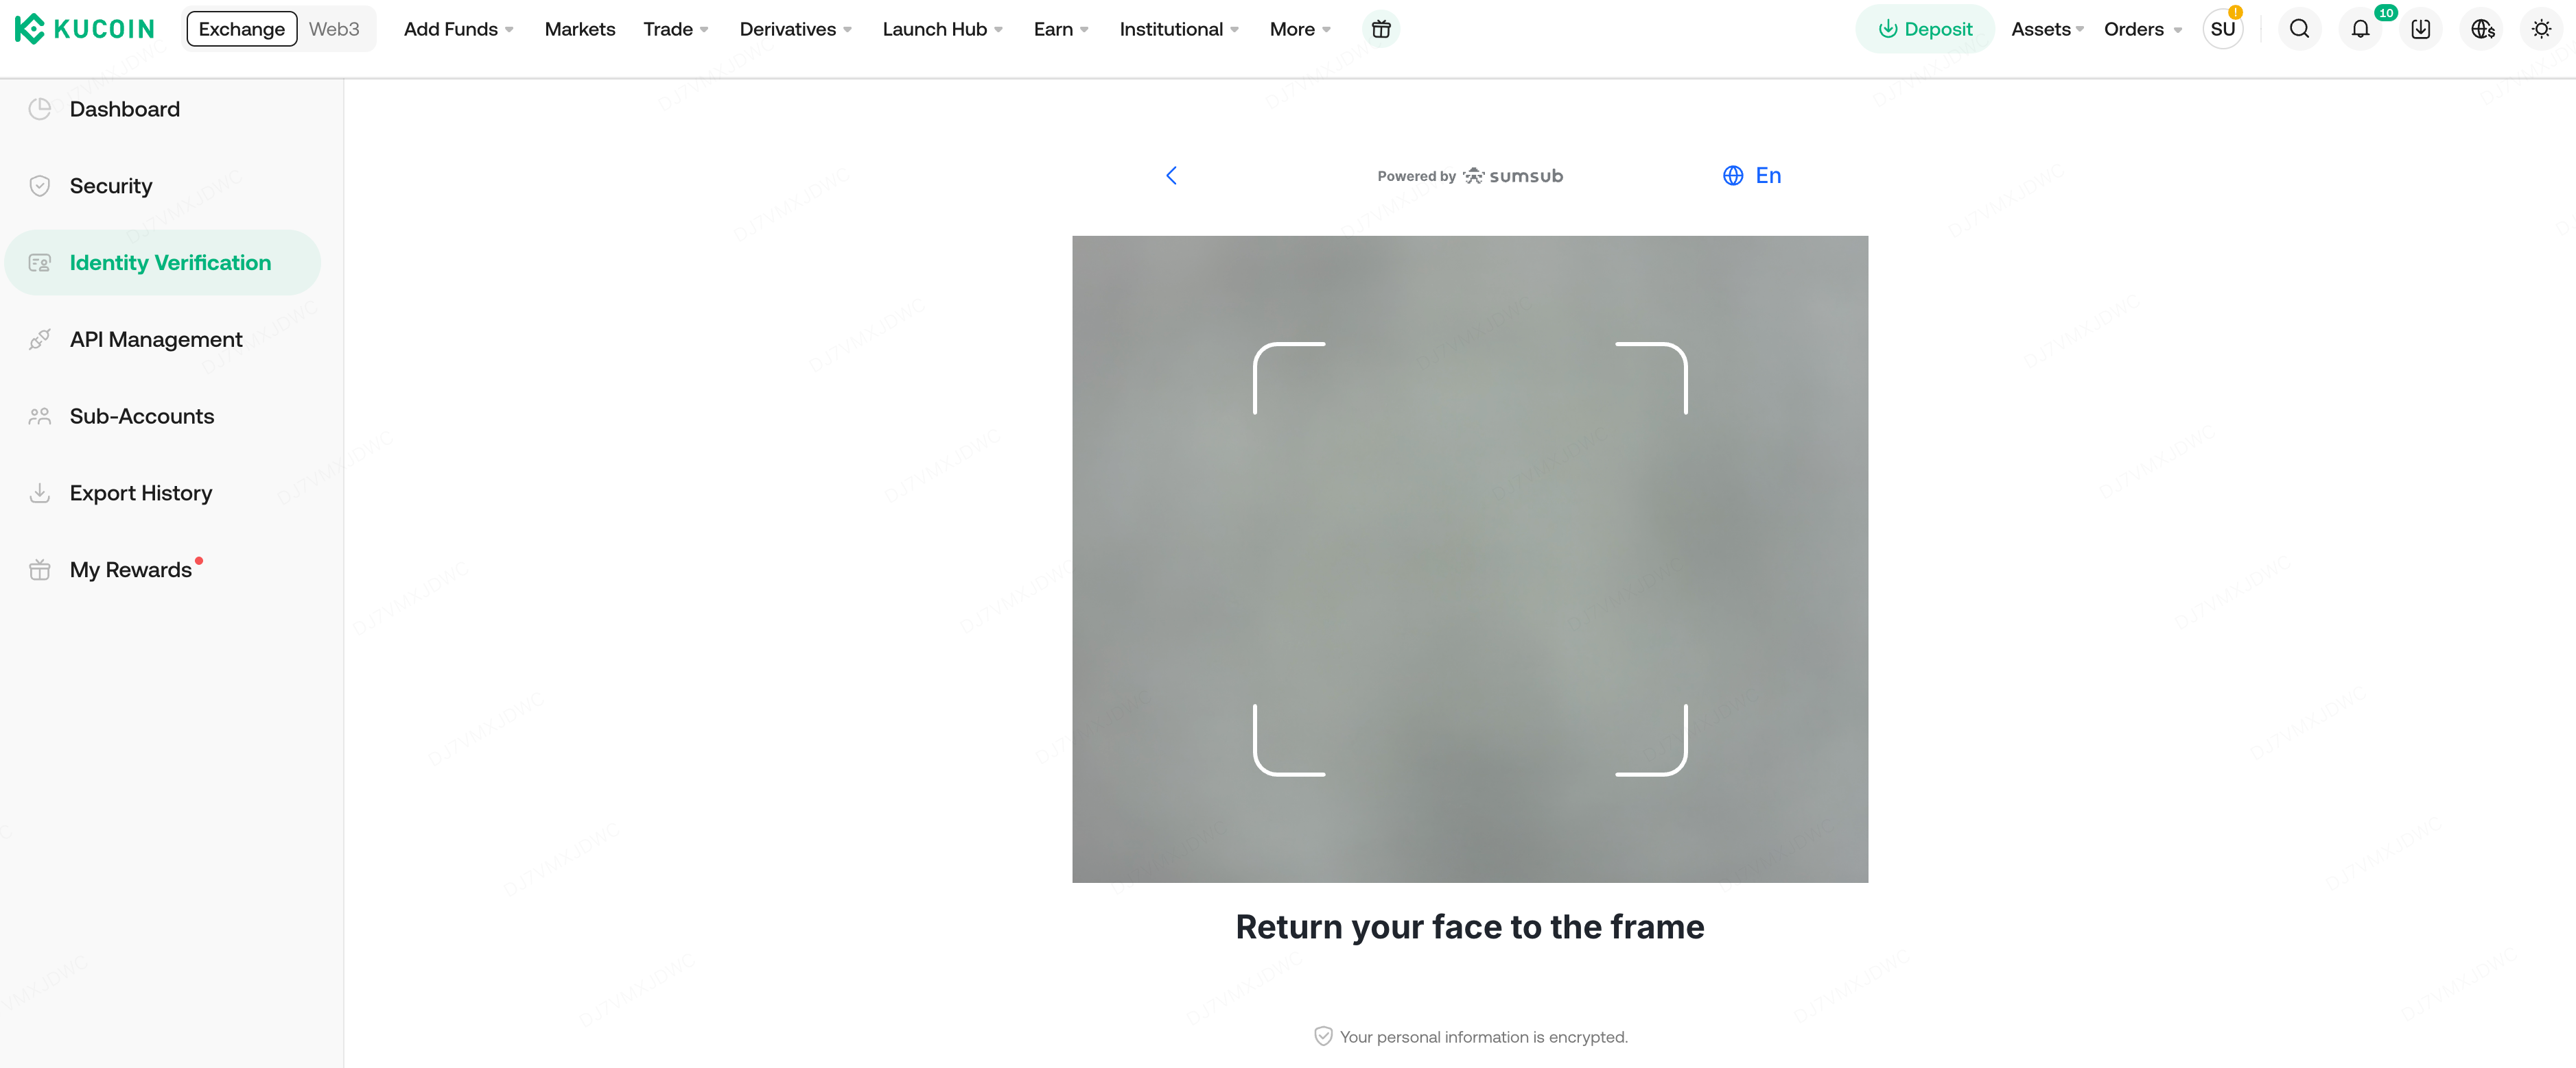Viewport: 2576px width, 1068px height.
Task: Toggle light/dark theme sun icon
Action: (x=2541, y=29)
